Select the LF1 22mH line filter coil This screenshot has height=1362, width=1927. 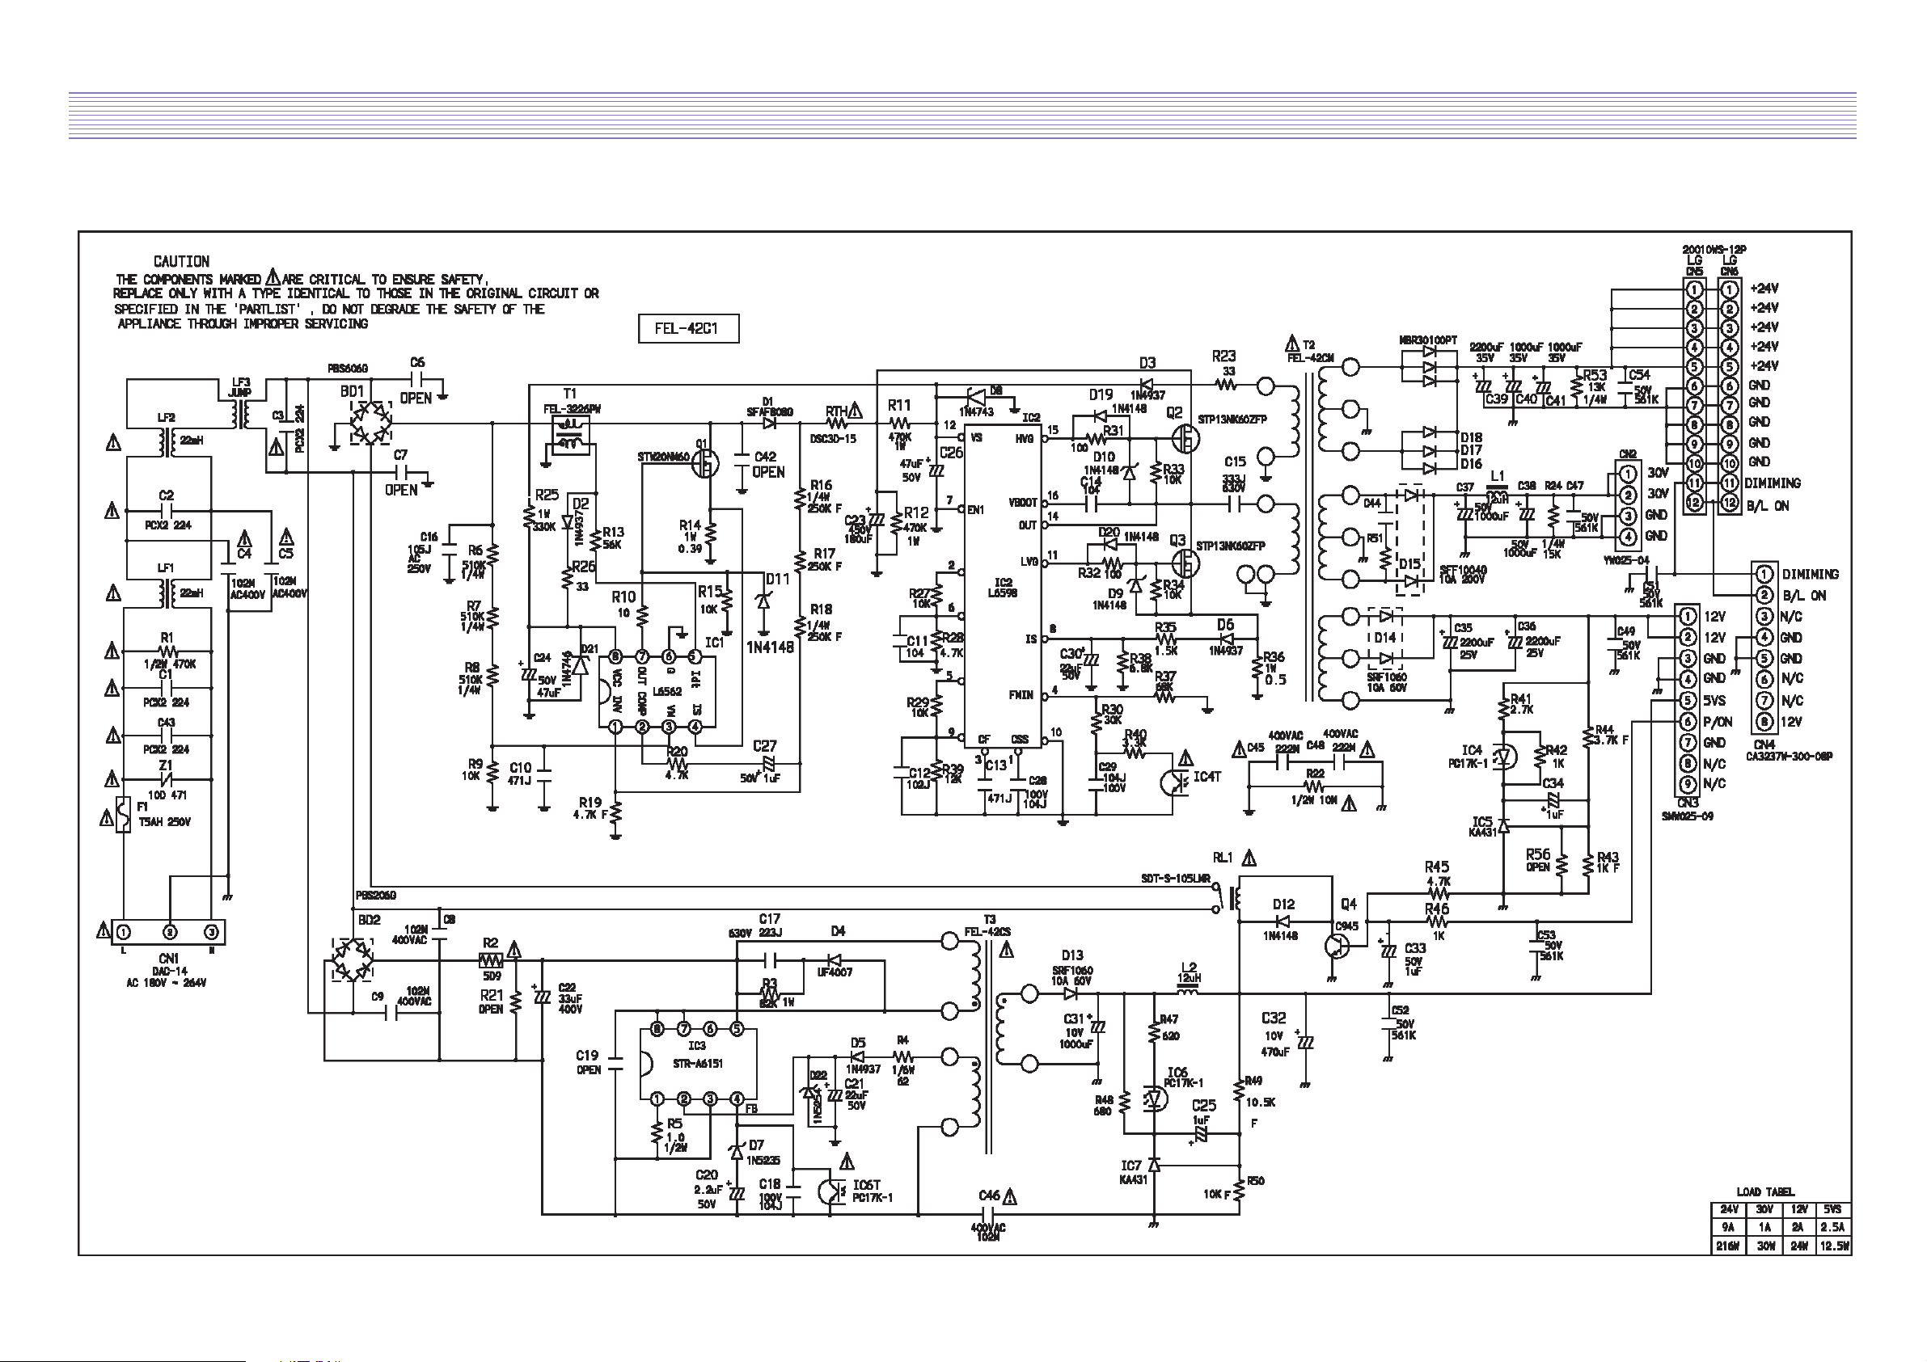point(167,593)
